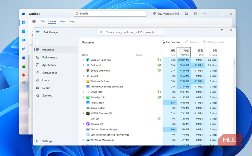Expand the Microsoft Edge process group
Image resolution: width=252 pixels, height=156 pixels.
84,60
